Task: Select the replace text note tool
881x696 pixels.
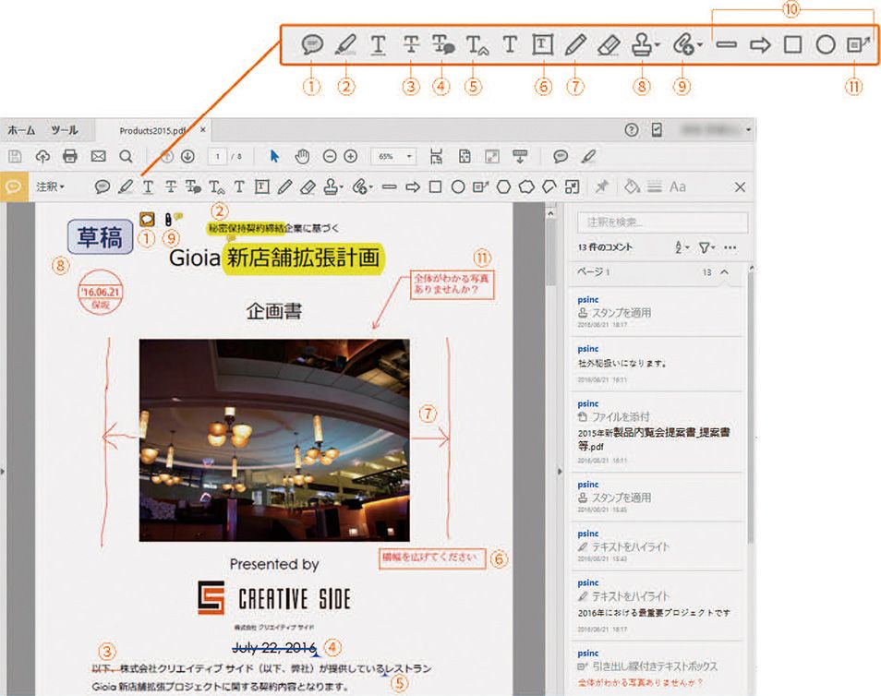Action: click(193, 186)
